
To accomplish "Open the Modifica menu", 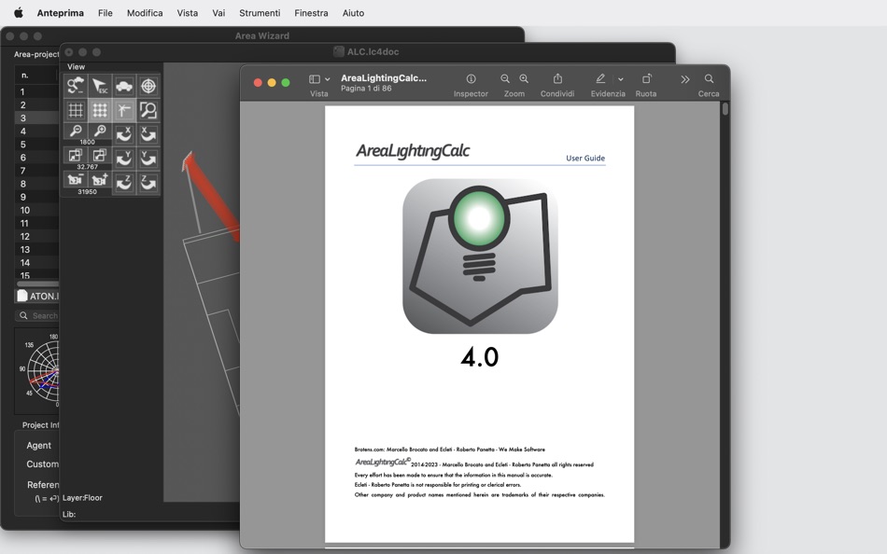I will (145, 12).
